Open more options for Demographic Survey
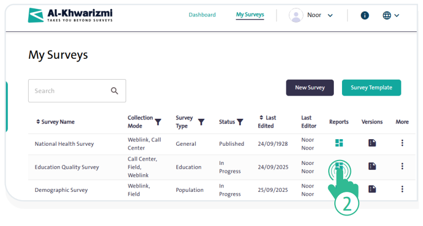This screenshot has height=226, width=423. point(402,189)
